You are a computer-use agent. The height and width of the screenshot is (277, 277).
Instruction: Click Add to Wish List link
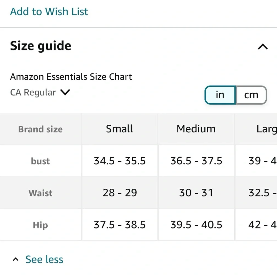(49, 11)
